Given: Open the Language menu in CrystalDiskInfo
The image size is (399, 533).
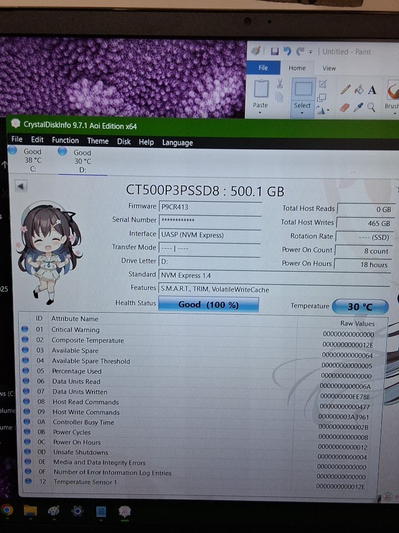Looking at the screenshot, I should pos(177,143).
